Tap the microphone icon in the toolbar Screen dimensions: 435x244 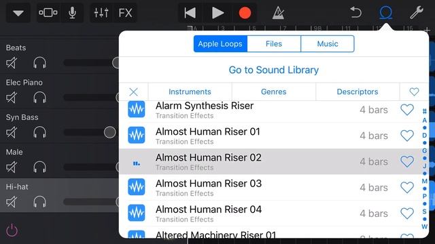pos(72,13)
